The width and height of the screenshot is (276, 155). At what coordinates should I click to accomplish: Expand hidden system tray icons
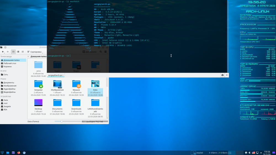point(261,153)
